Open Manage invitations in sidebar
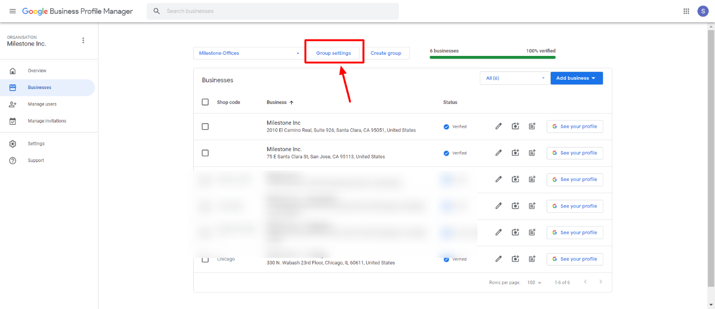715x309 pixels. coord(47,121)
